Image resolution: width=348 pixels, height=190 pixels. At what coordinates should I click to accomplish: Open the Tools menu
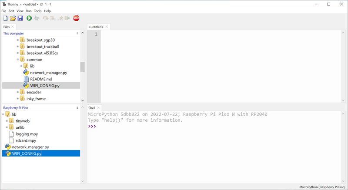(38, 11)
